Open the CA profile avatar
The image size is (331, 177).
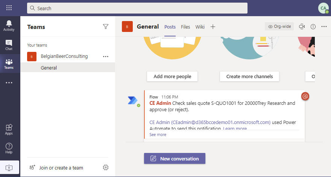[323, 8]
